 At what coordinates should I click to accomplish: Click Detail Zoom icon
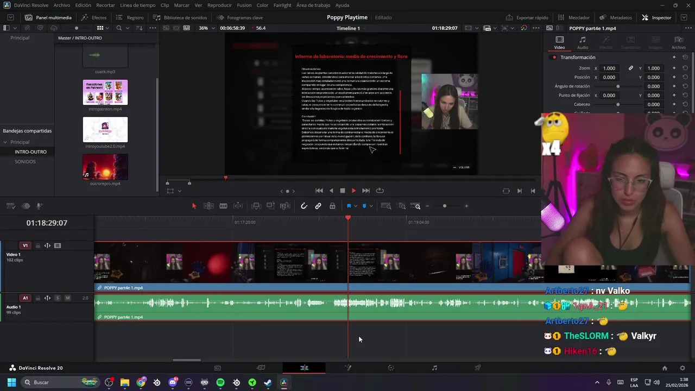[402, 206]
